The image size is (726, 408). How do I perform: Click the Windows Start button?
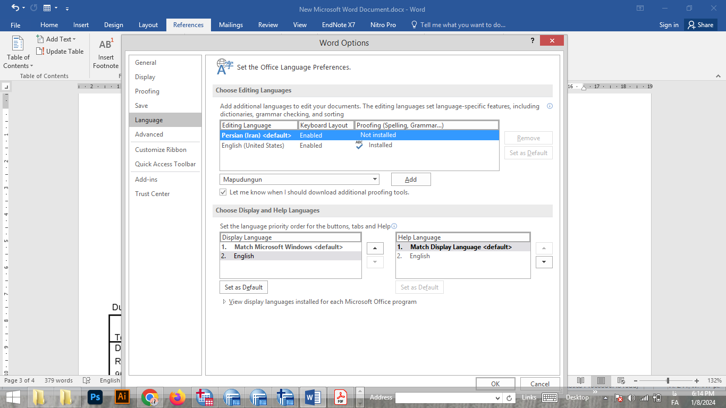click(x=13, y=397)
